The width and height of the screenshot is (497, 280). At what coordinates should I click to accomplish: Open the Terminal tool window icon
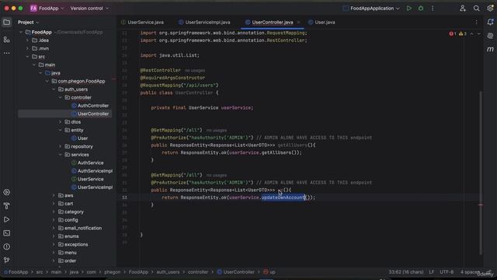(x=6, y=233)
